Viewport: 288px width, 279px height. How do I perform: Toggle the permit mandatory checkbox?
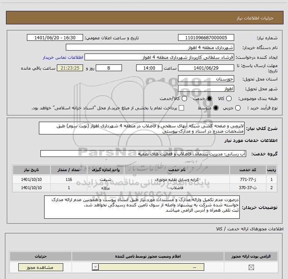point(251,267)
